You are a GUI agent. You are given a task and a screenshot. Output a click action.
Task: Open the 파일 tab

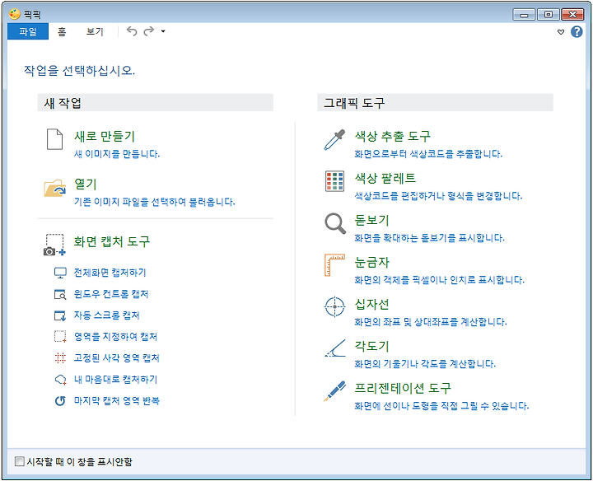pos(28,31)
